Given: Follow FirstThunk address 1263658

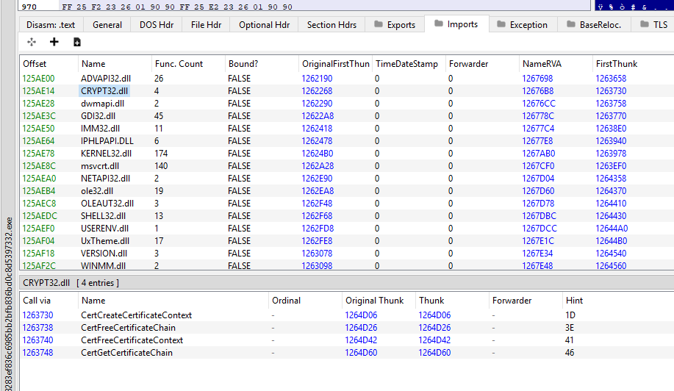Looking at the screenshot, I should 611,79.
